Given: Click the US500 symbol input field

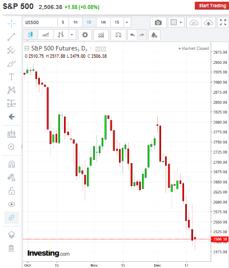Looking at the screenshot, I should pos(40,22).
